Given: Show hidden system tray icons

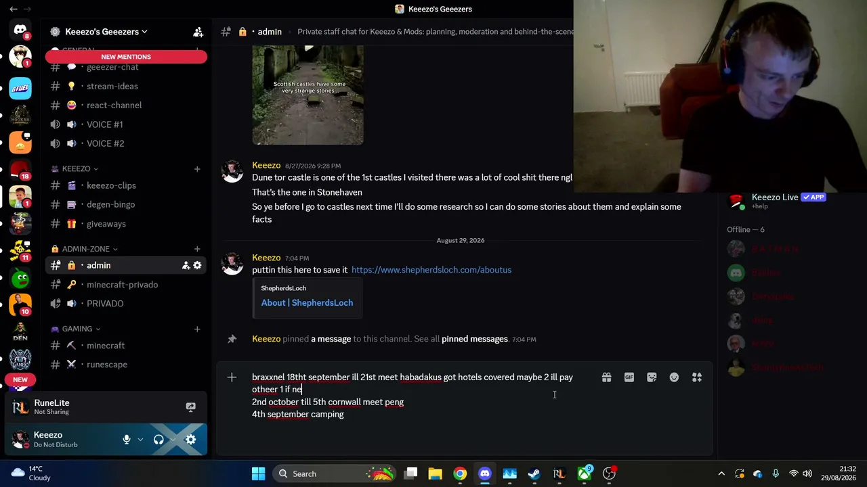Looking at the screenshot, I should point(721,473).
